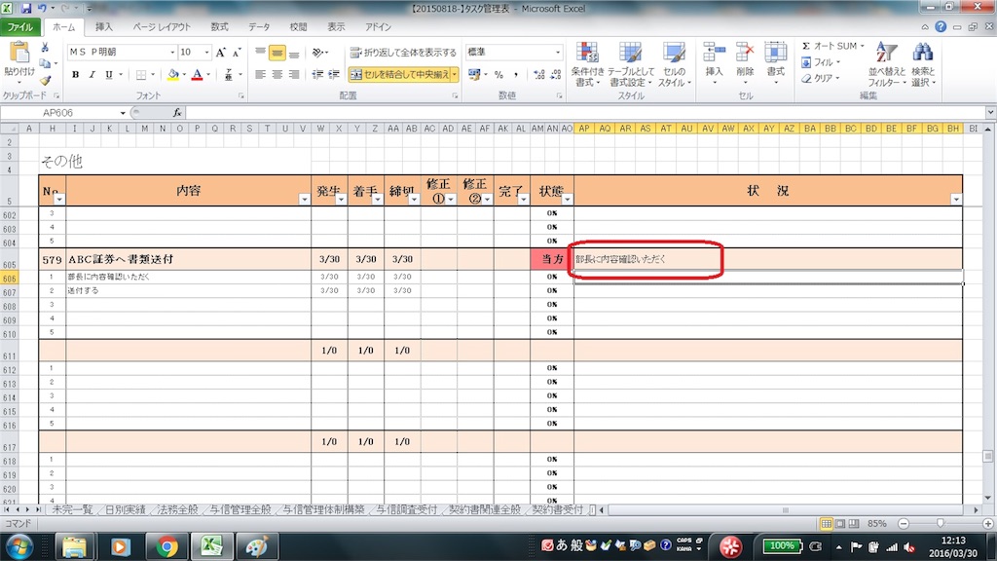Click the Clear (クリア) button

point(822,78)
